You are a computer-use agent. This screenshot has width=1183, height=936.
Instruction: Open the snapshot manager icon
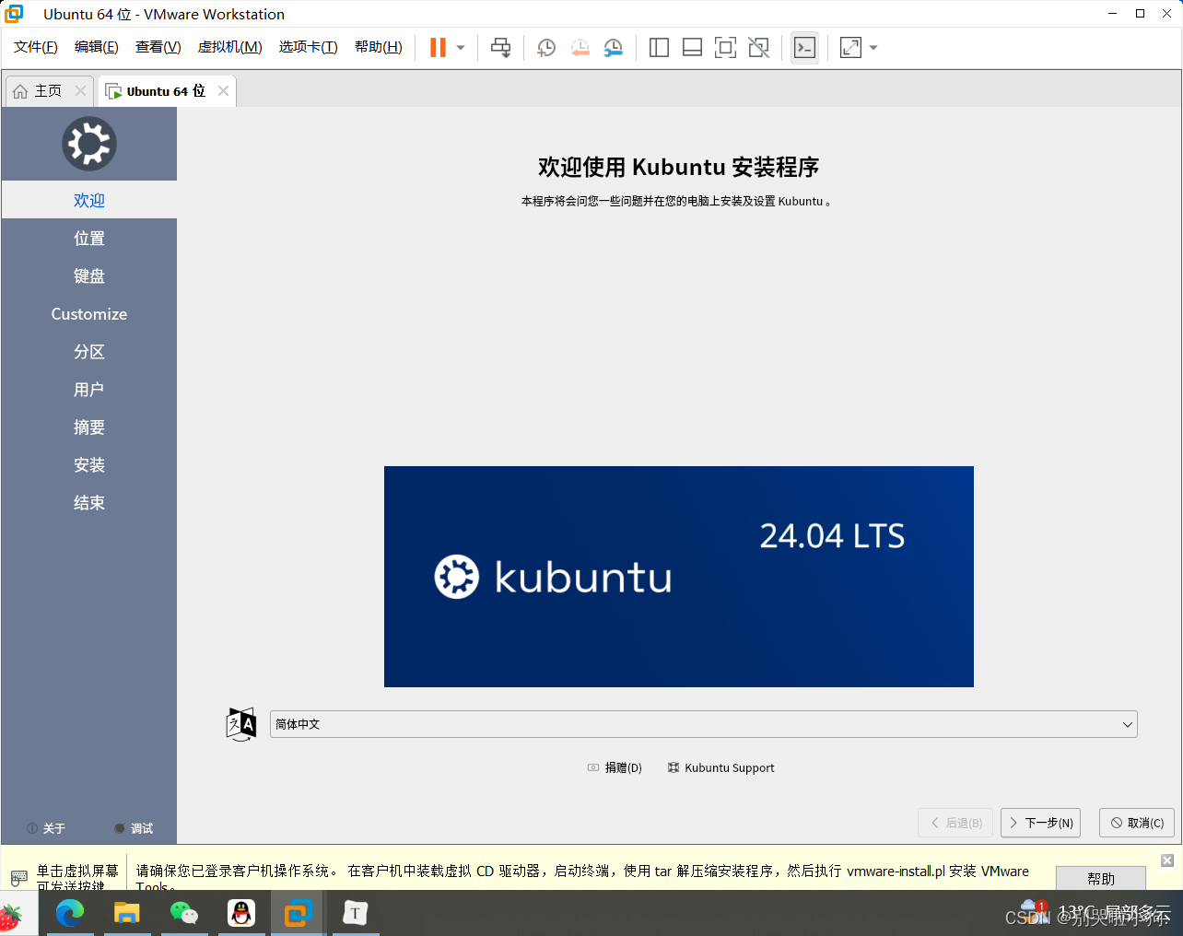[x=614, y=48]
